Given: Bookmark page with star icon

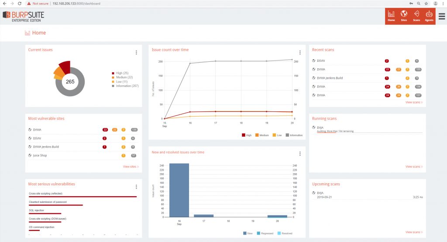Looking at the screenshot, I should click(x=425, y=3).
